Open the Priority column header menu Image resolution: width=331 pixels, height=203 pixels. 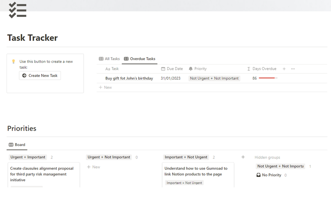pos(198,69)
